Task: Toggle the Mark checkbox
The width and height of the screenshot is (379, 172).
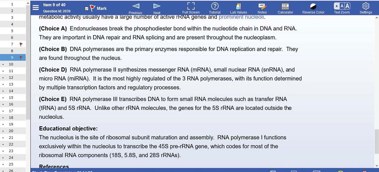Action: (x=87, y=9)
